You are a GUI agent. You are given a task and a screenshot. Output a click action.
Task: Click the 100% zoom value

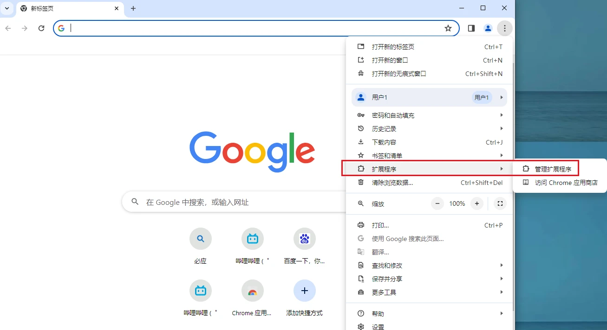[457, 203]
